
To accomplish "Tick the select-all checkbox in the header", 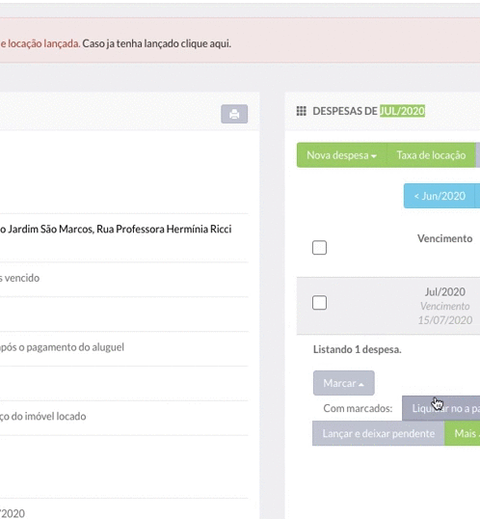I will click(319, 248).
